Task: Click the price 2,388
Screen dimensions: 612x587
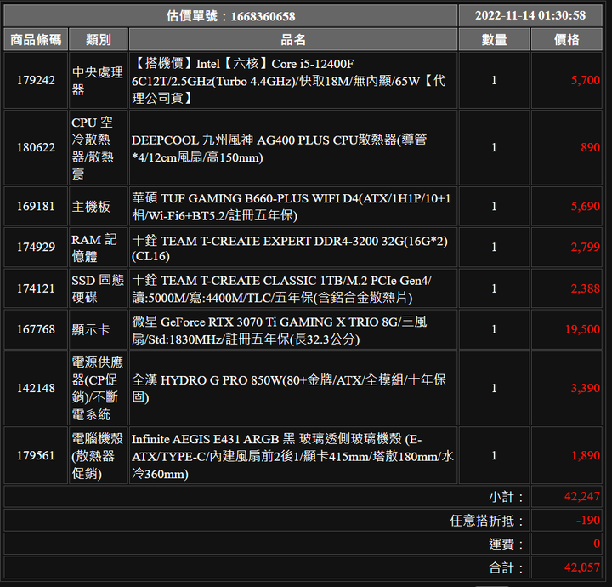Action: (585, 288)
